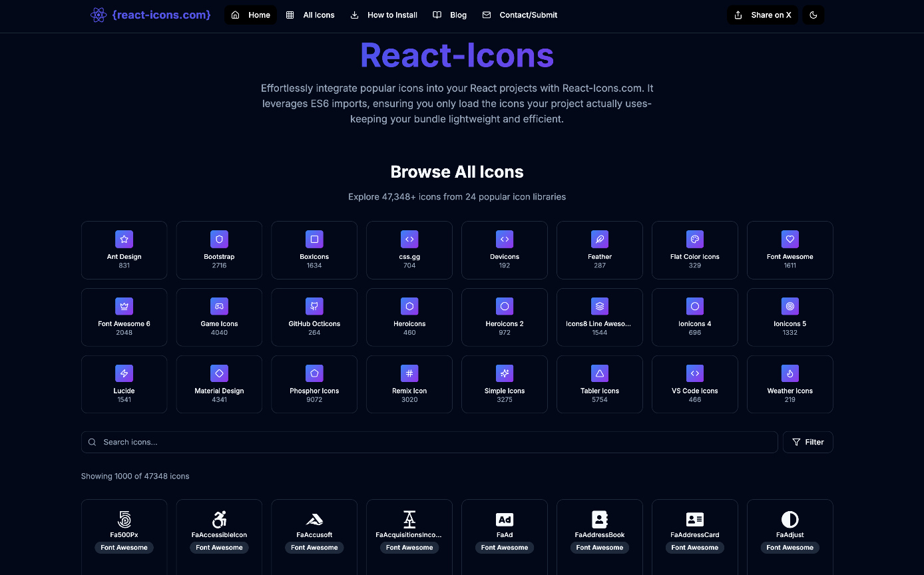Open the Tabler Icons triangle card
The image size is (924, 575).
point(600,385)
